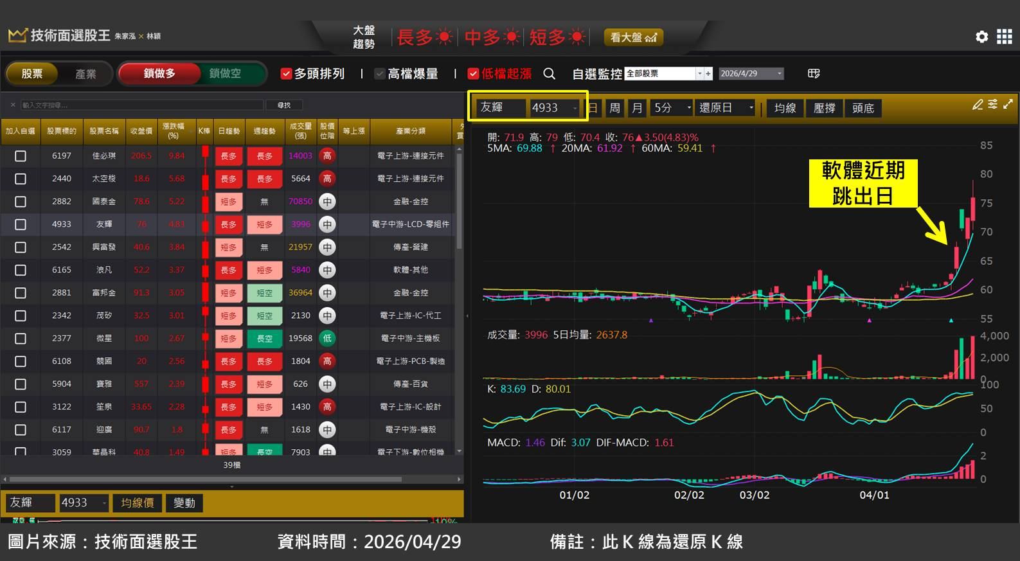The width and height of the screenshot is (1020, 561).
Task: Select 鎖做多 mode
Action: pos(159,73)
